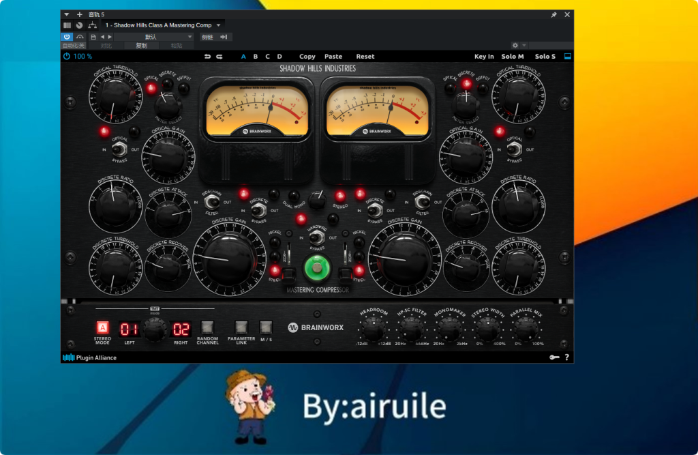Flip the right Optical Bypass switch
Viewport: 698px width, 455px height.
tap(514, 149)
